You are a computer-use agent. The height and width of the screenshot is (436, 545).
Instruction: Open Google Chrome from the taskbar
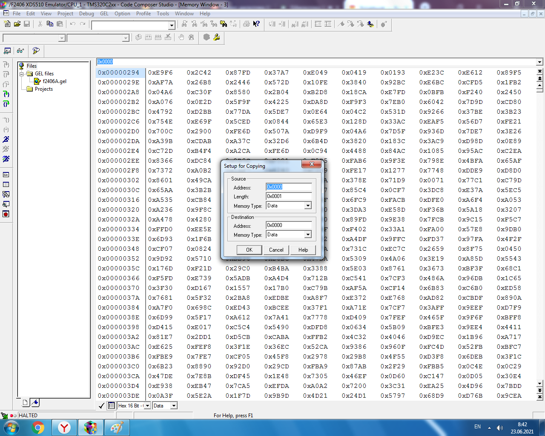38,427
